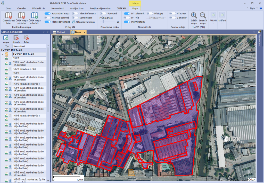Viewport: 264px width, 183px height.
Task: Toggle Katastrální mapa layer off
Action: point(47,14)
